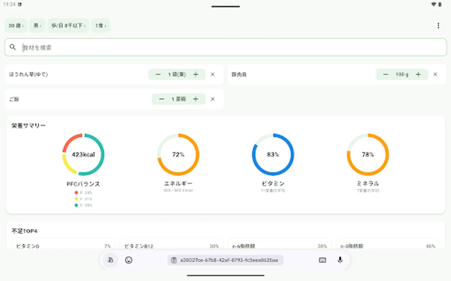Remove 豚肉肩 using its × button

tap(435, 74)
